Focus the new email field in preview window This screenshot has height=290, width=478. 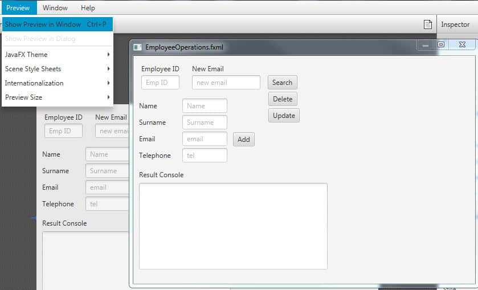[226, 83]
